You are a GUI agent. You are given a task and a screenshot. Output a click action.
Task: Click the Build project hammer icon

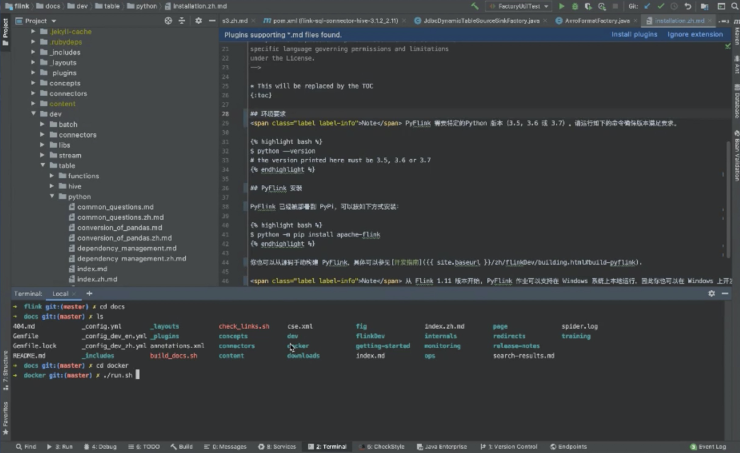pyautogui.click(x=475, y=6)
